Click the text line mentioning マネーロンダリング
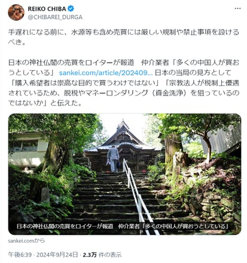 124,93
